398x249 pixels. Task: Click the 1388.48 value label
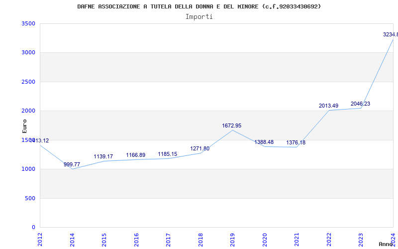tap(264, 142)
